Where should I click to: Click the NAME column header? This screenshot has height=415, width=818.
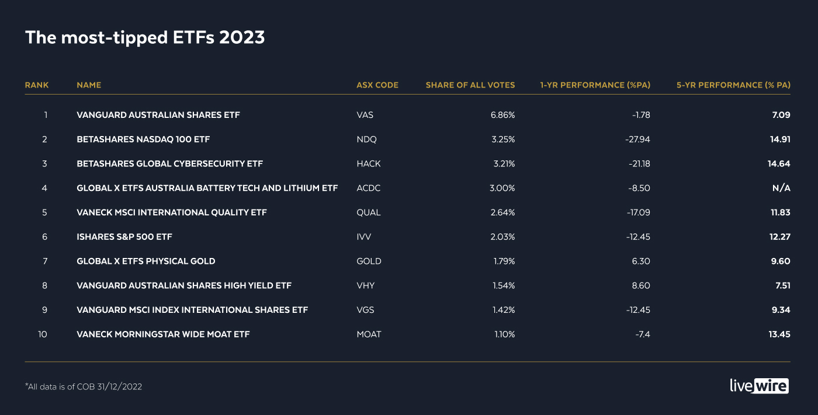coord(89,85)
